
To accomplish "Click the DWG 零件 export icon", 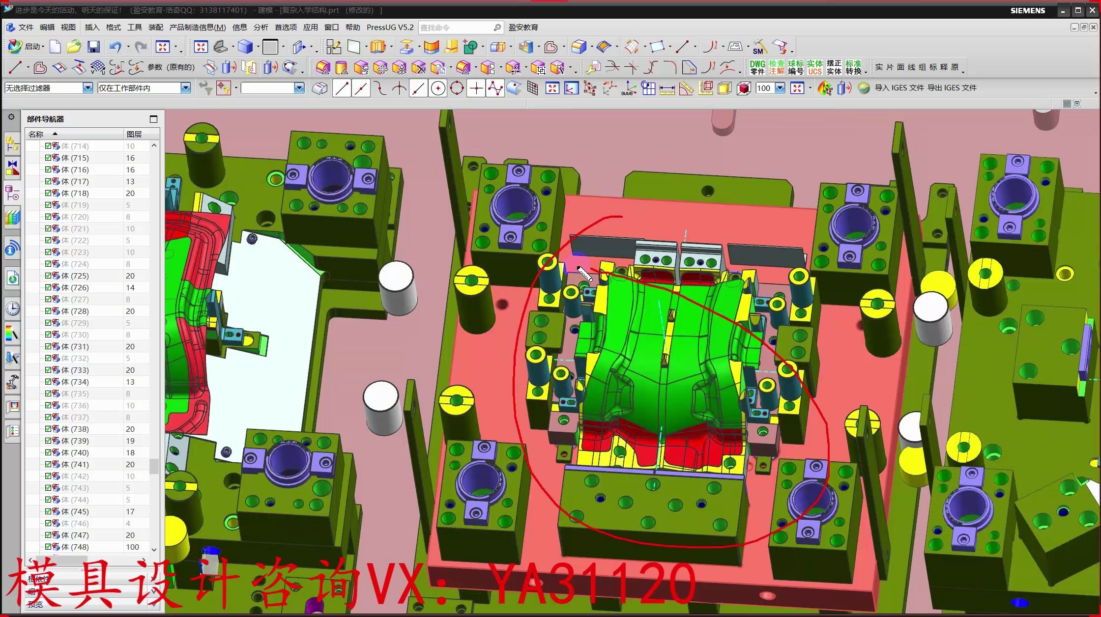I will [x=757, y=67].
